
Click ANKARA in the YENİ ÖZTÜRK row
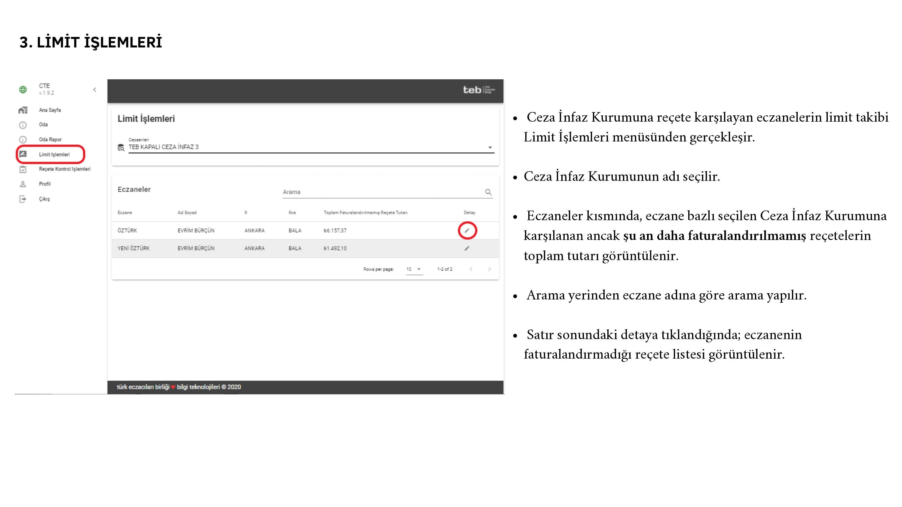click(255, 248)
